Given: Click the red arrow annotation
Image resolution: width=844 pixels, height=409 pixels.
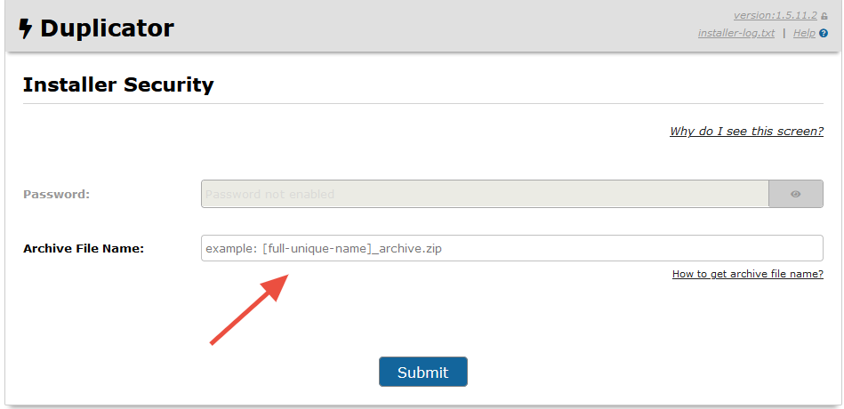Looking at the screenshot, I should [249, 309].
